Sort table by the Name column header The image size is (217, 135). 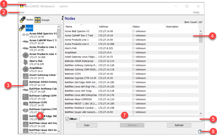tap(81, 27)
